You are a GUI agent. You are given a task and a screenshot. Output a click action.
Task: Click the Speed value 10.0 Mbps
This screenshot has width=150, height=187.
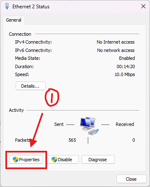tap(125, 74)
